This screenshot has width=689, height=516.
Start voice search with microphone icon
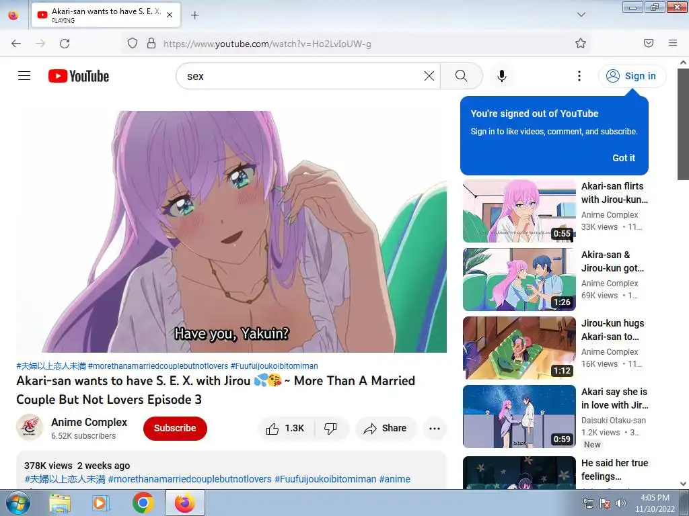point(502,76)
